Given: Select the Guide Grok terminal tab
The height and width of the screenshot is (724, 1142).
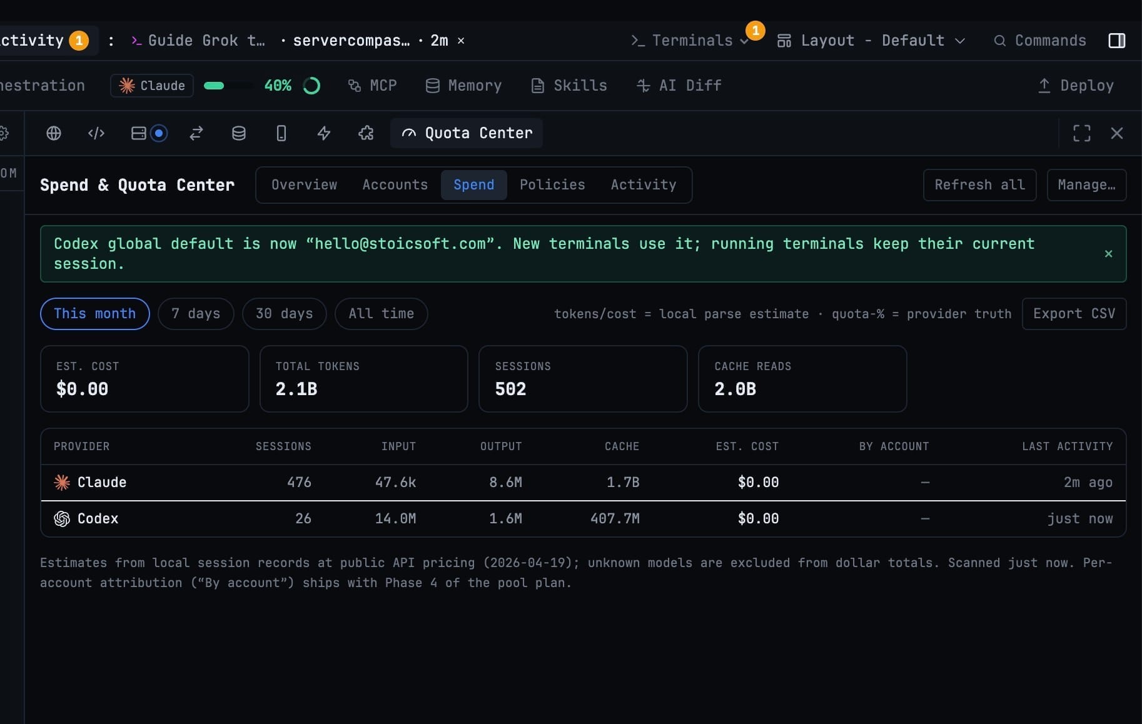Looking at the screenshot, I should 206,41.
